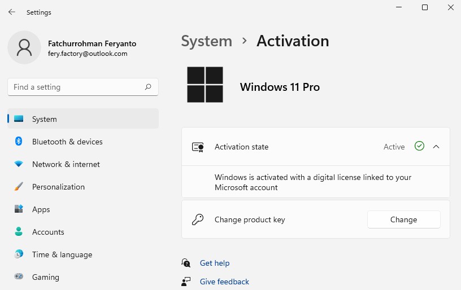Click the Change product key button
461x290 pixels.
pyautogui.click(x=404, y=219)
